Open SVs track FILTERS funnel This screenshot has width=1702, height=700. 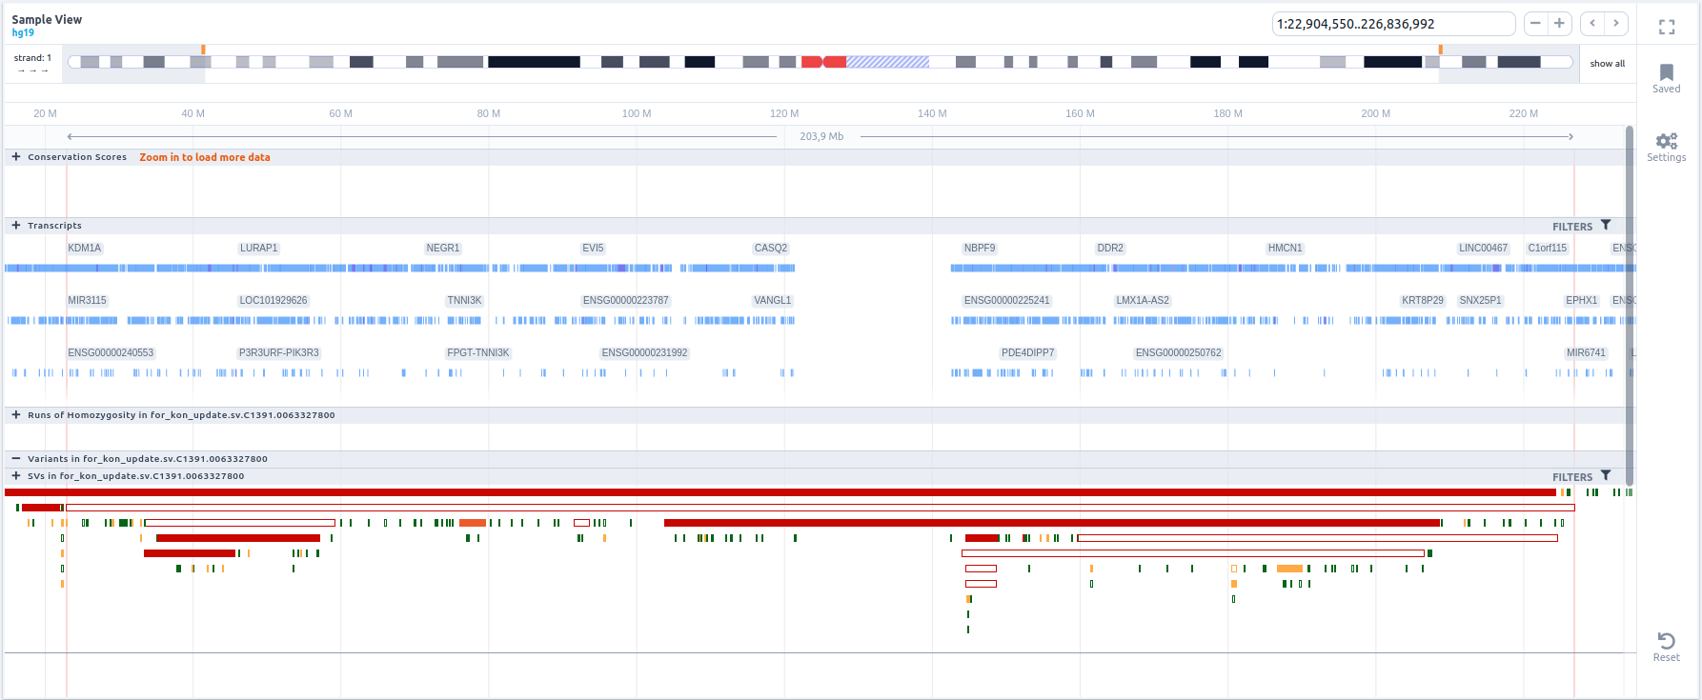coord(1606,476)
